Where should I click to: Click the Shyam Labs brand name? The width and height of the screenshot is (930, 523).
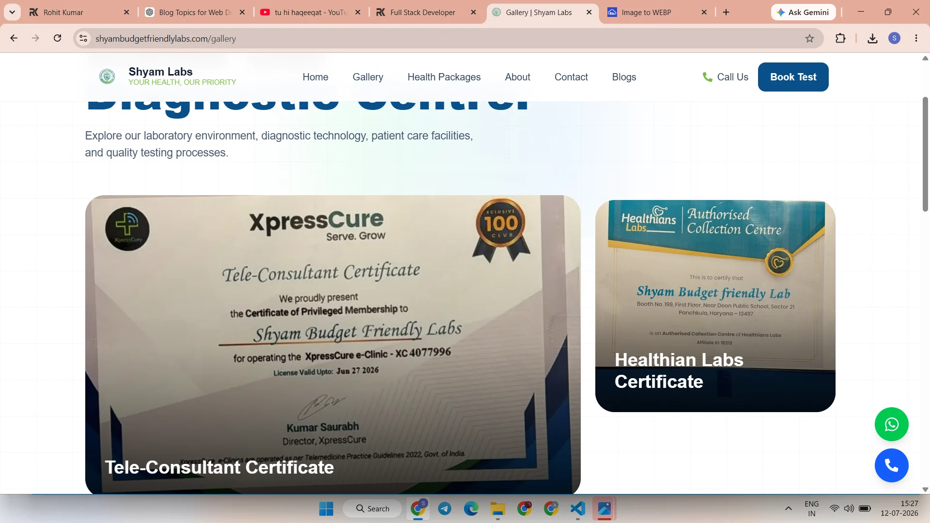[160, 72]
